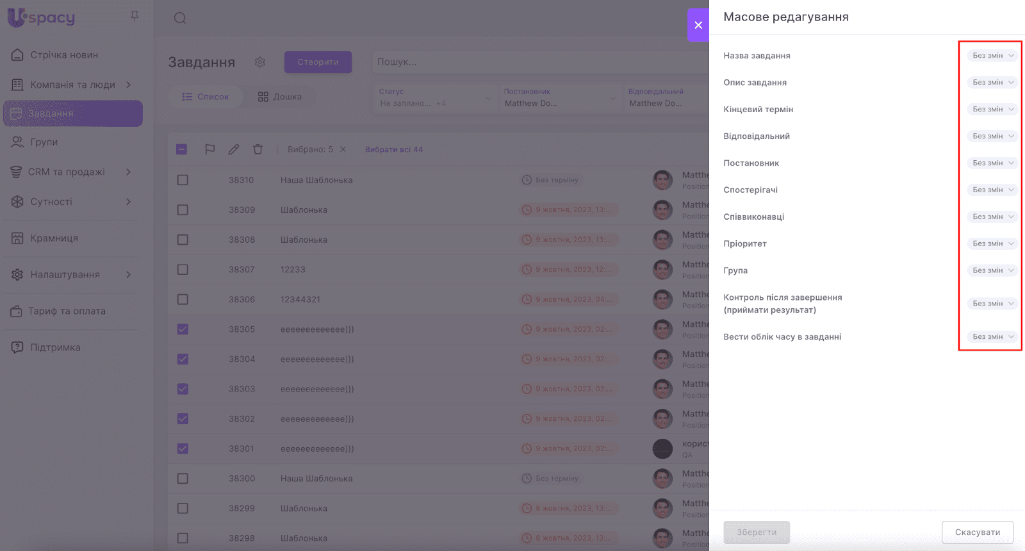1025x551 pixels.
Task: Click the Uspacy logo
Action: [41, 17]
